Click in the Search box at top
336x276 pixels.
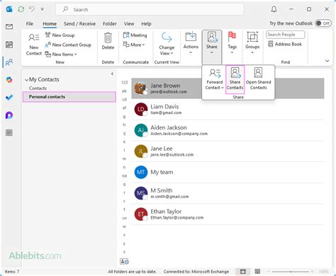(150, 9)
